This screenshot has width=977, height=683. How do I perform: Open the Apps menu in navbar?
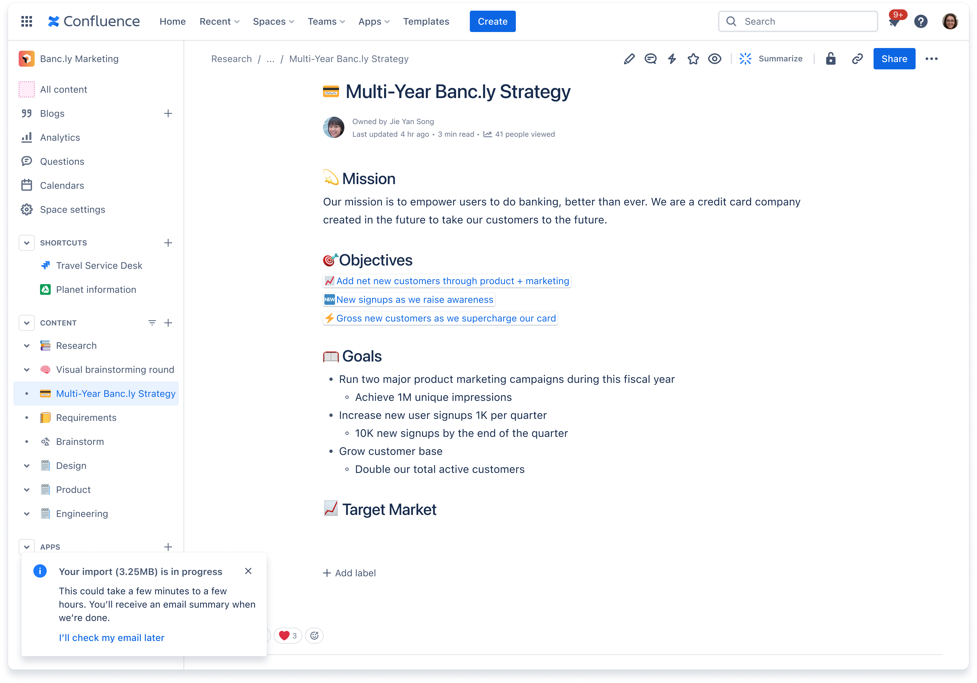(x=374, y=21)
